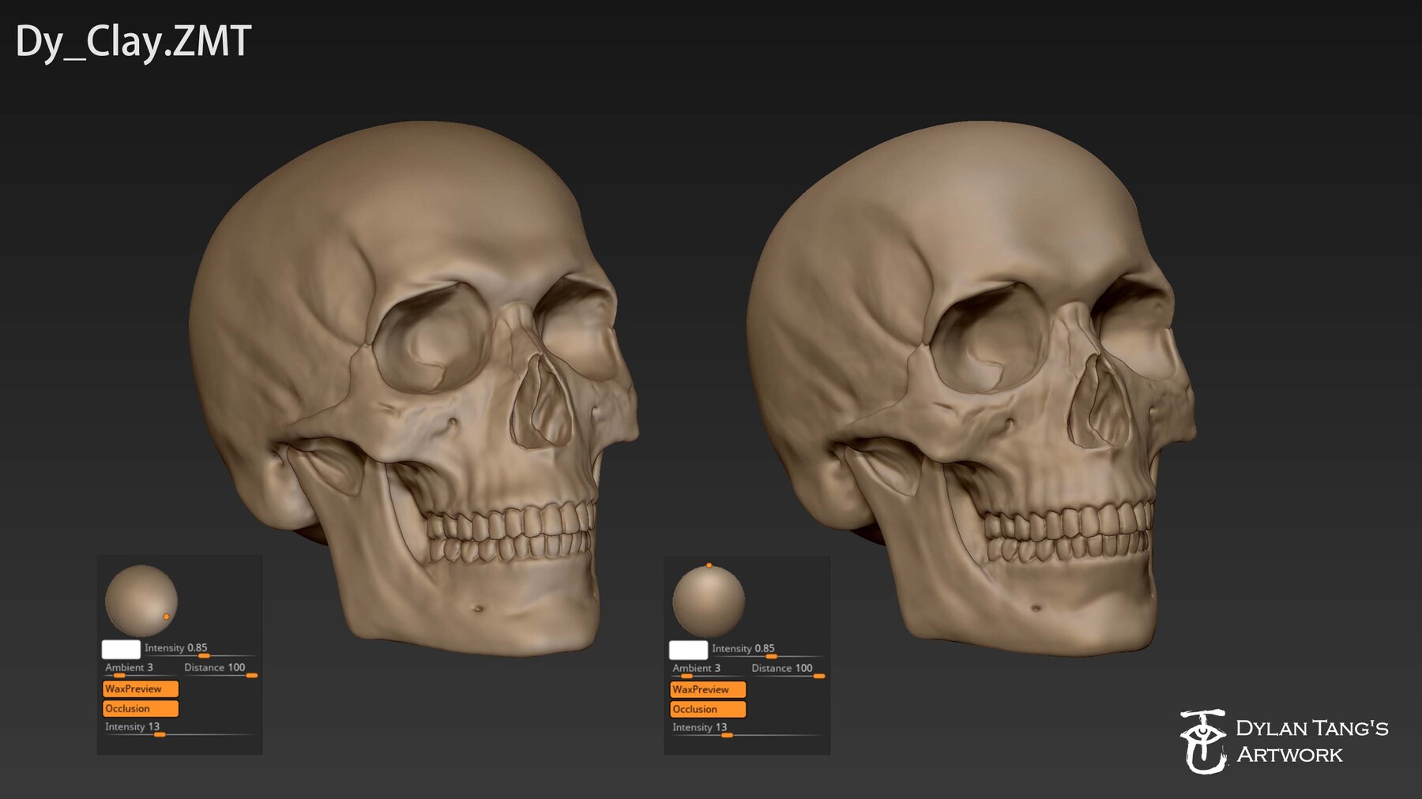
Task: Click the left material preview sphere
Action: click(x=142, y=600)
